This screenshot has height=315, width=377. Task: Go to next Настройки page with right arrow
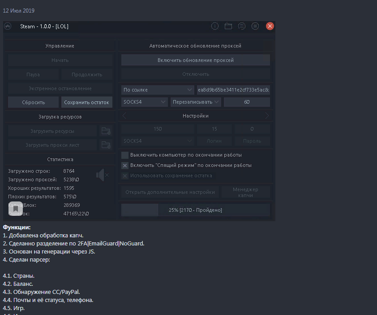(x=267, y=116)
